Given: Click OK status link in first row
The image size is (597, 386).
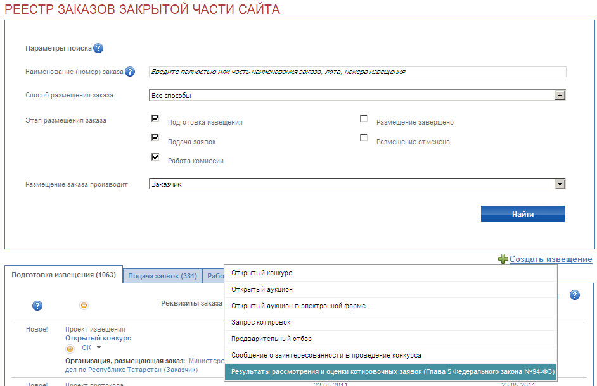Looking at the screenshot, I should 86,347.
